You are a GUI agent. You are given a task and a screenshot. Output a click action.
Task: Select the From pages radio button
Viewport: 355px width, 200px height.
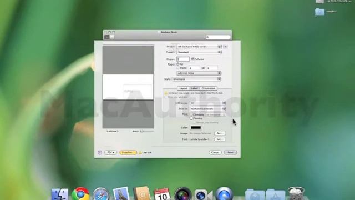pyautogui.click(x=178, y=68)
